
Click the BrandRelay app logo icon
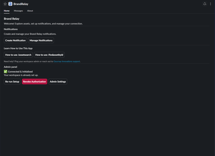[10, 4]
